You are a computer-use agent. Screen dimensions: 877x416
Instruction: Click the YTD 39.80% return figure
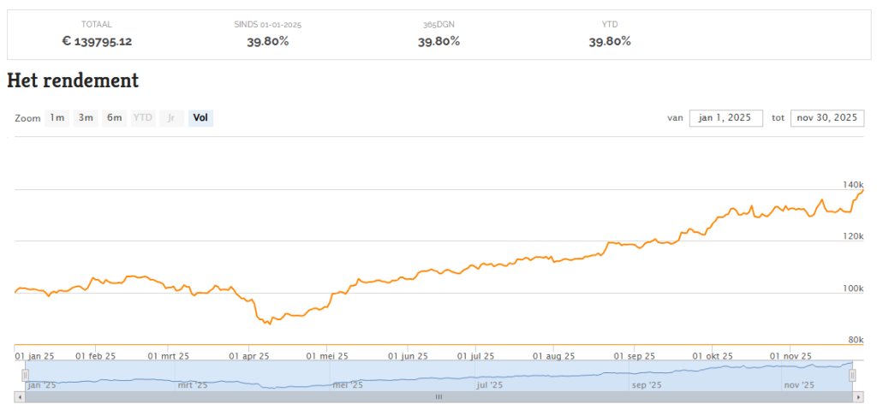[x=610, y=41]
